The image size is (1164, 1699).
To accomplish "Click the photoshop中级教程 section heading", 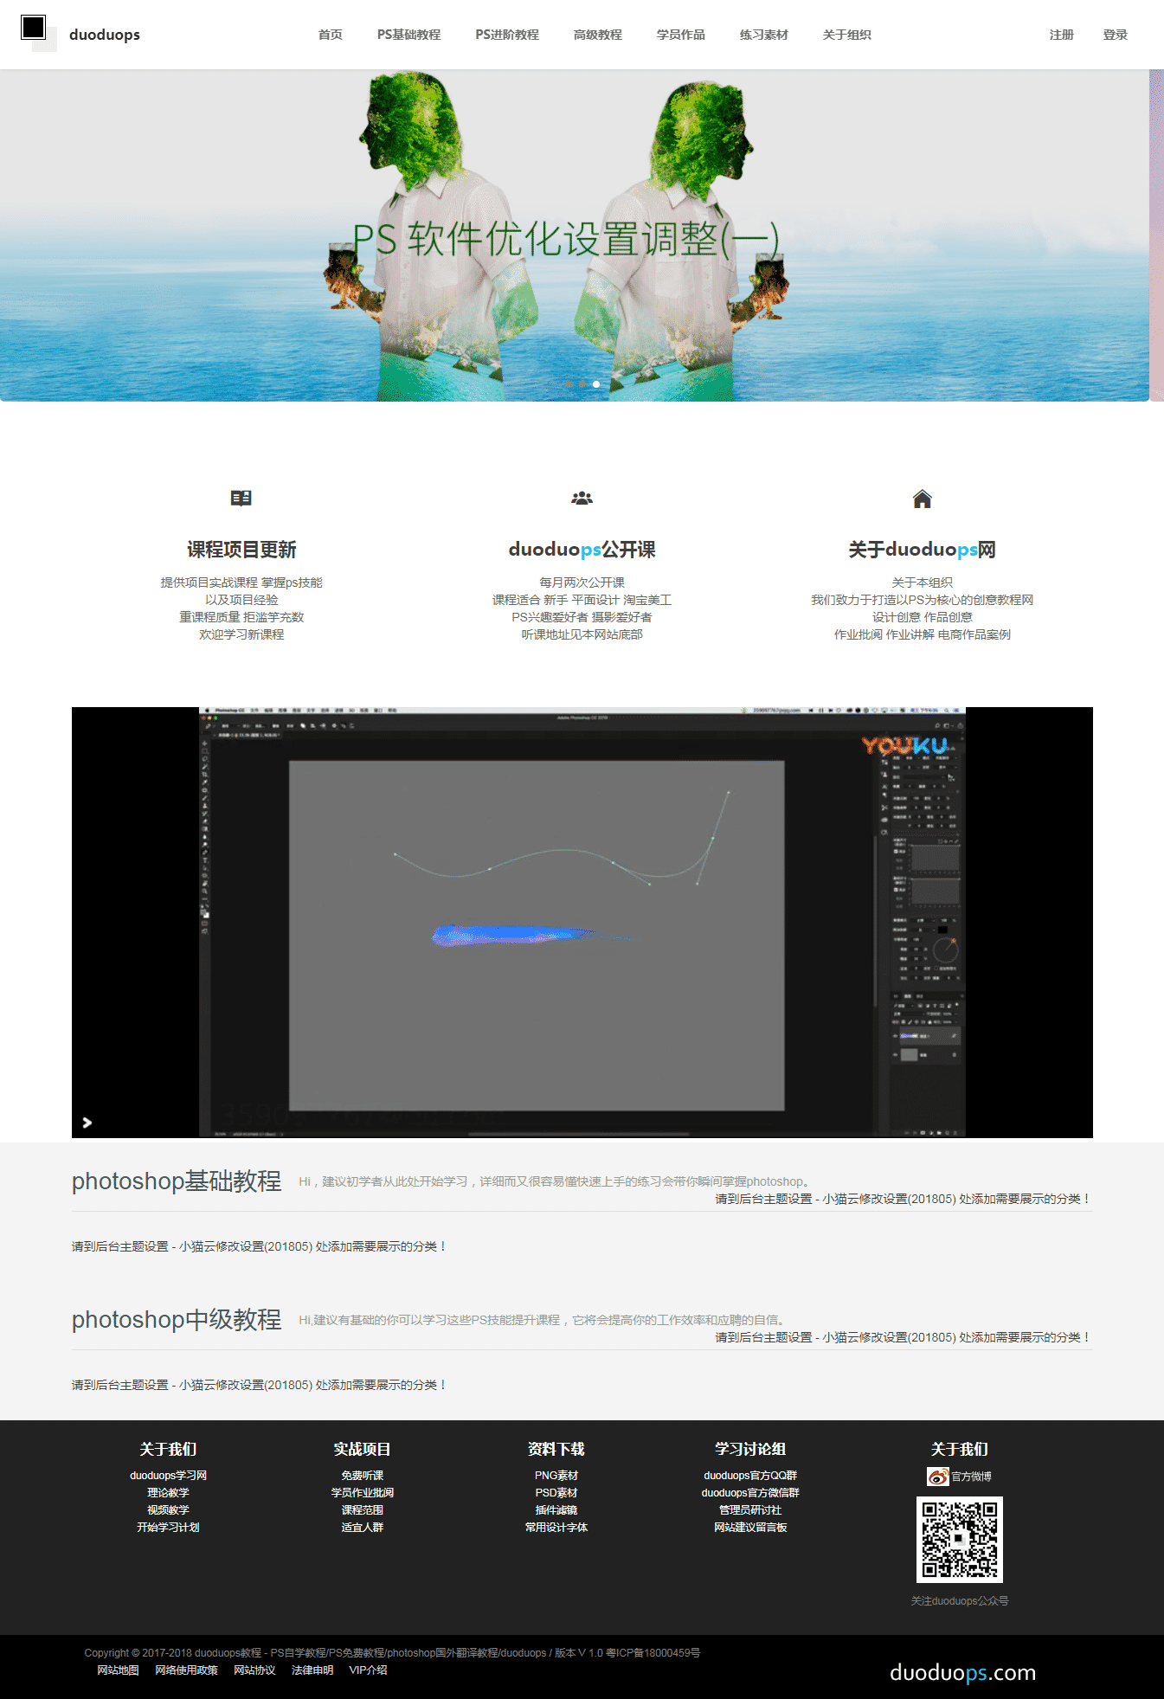I will coord(177,1320).
